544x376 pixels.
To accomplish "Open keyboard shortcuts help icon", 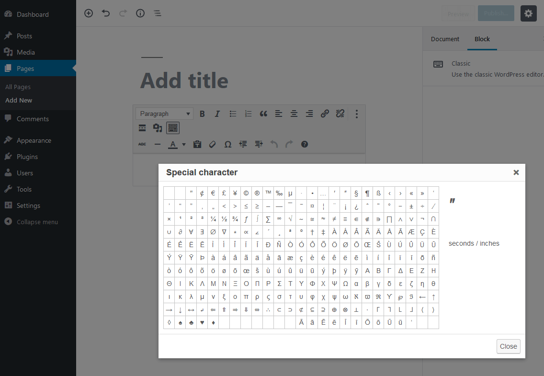I will [x=305, y=144].
